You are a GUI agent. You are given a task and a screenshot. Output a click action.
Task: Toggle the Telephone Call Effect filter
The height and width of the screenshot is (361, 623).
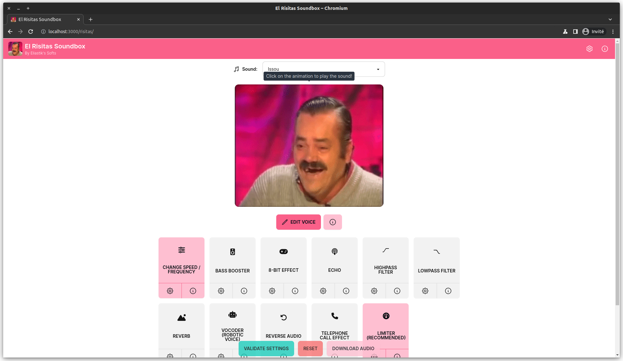(x=334, y=325)
